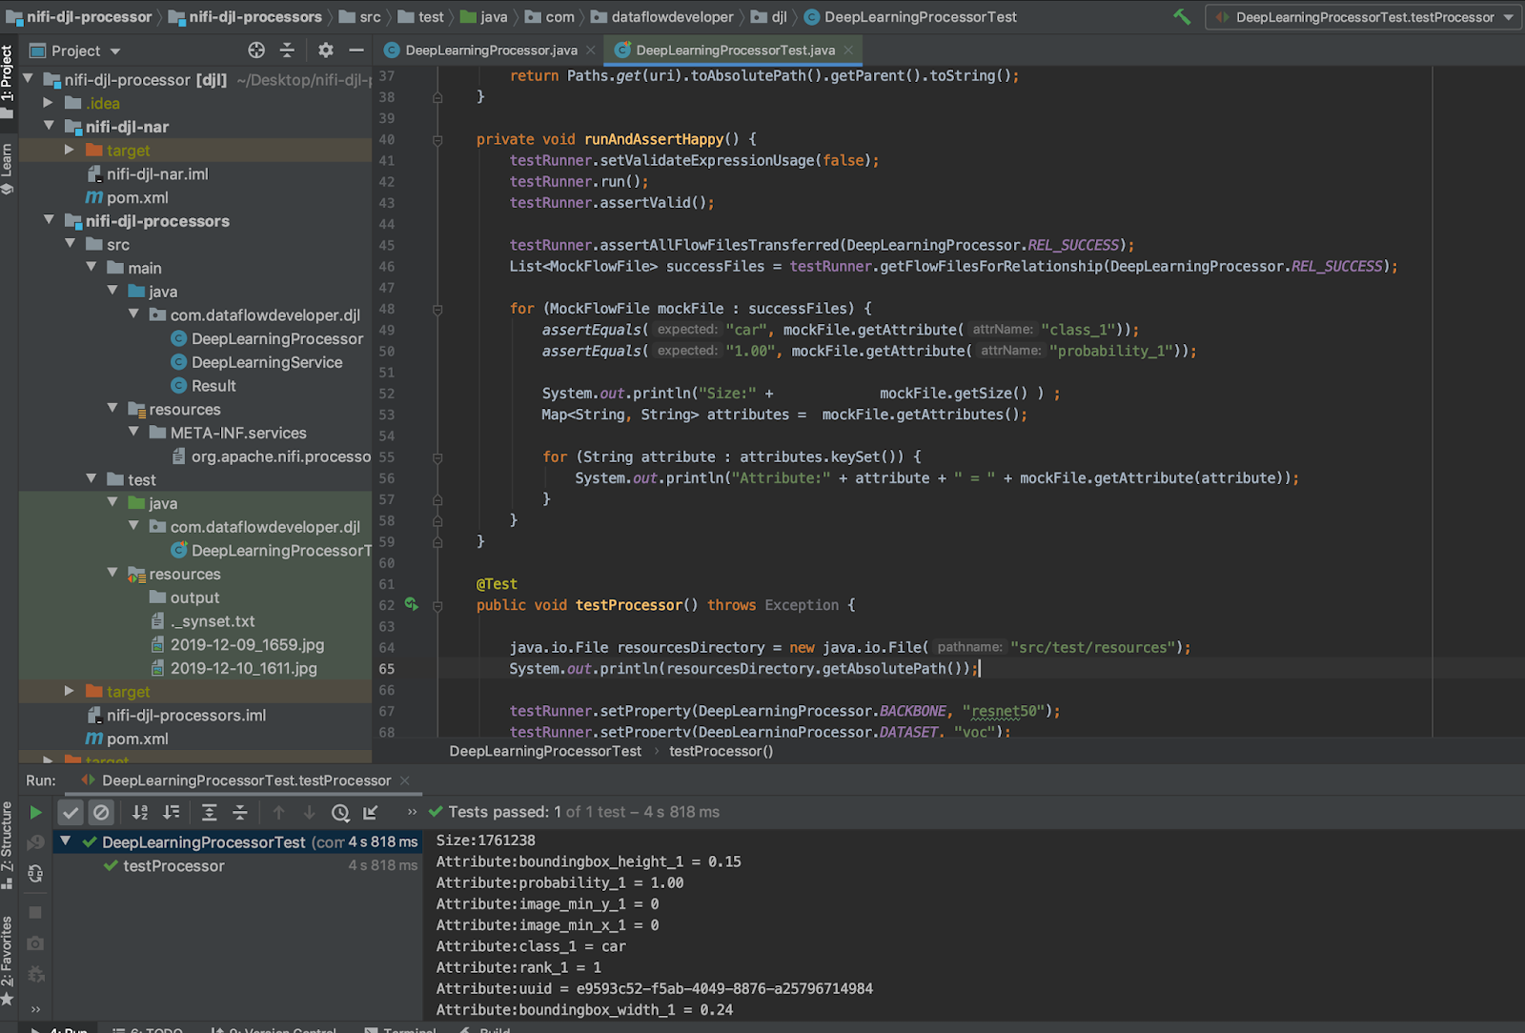Image resolution: width=1525 pixels, height=1033 pixels.
Task: Open the run configuration dropdown
Action: pyautogui.click(x=1364, y=17)
